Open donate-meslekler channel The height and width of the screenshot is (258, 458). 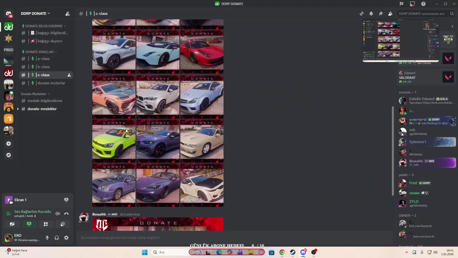tap(45, 109)
